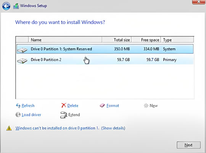Open the warning message about partition 1
The image size is (206, 153).
pos(70,128)
